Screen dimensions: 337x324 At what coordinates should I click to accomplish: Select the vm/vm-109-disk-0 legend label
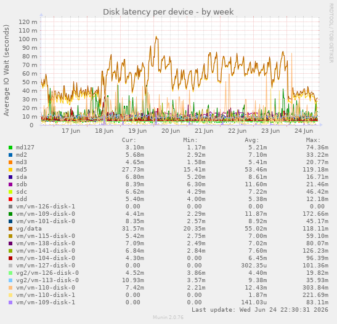[x=46, y=214]
